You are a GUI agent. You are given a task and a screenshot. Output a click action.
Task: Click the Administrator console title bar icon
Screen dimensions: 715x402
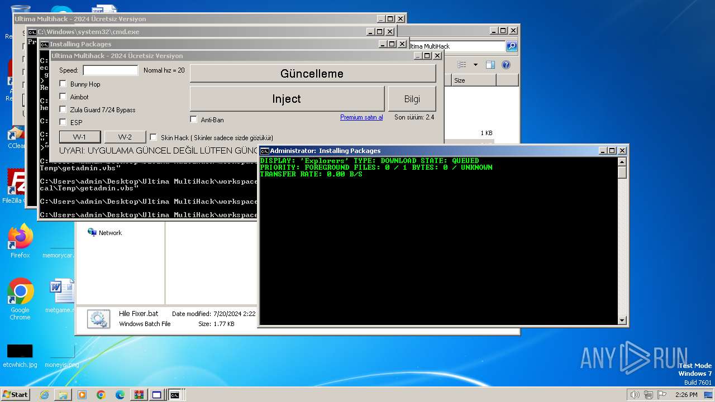coord(265,151)
